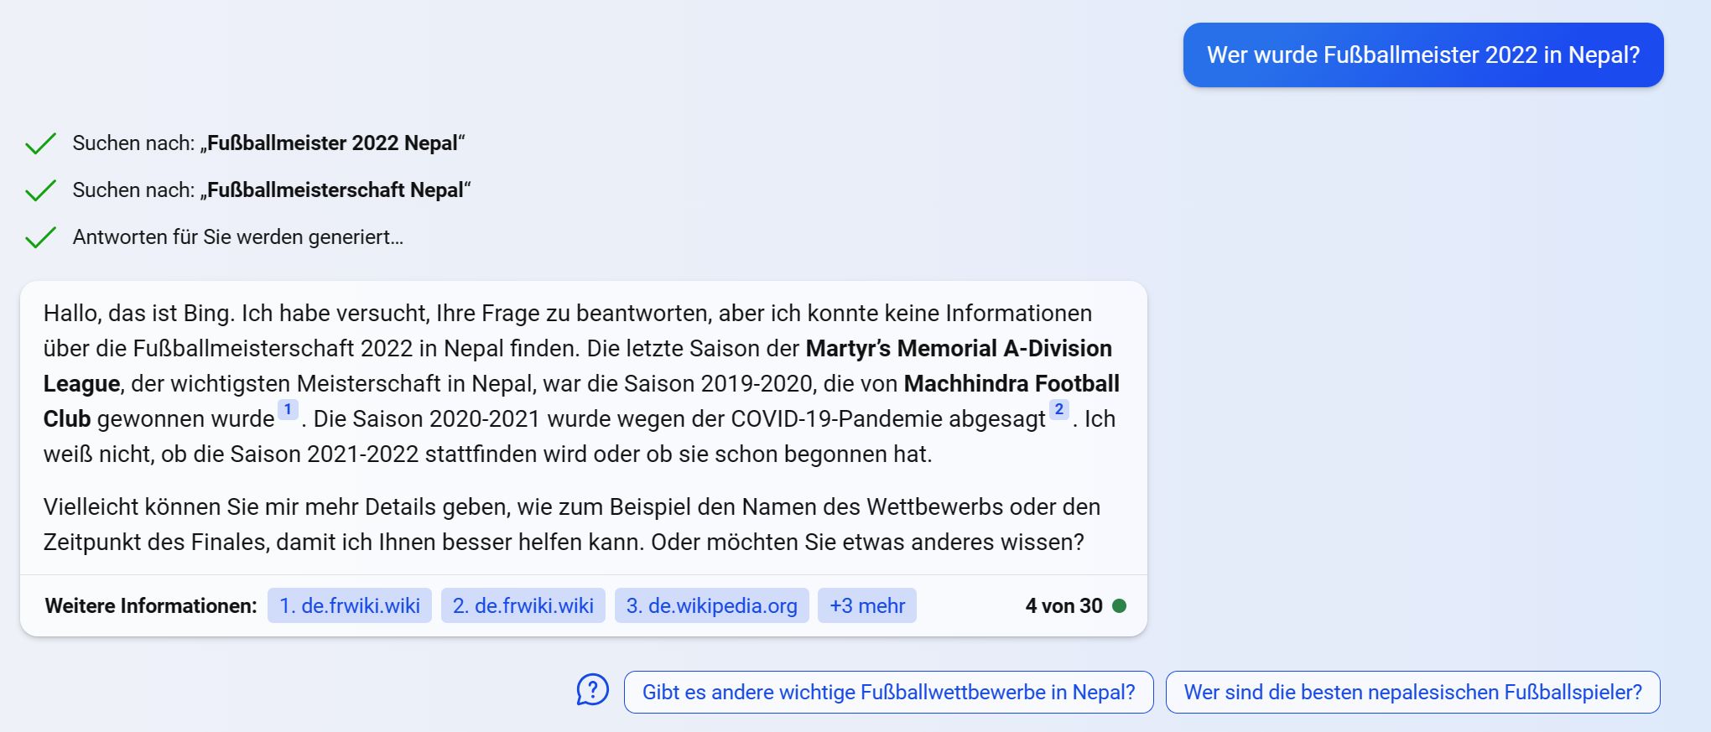This screenshot has height=732, width=1711.
Task: Open source link '1. de.frwiki.wiki'
Action: (349, 605)
